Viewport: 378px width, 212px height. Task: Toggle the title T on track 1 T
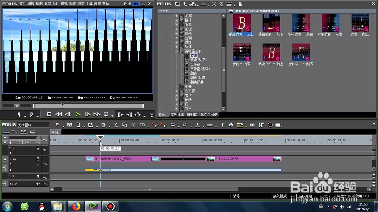(38, 177)
